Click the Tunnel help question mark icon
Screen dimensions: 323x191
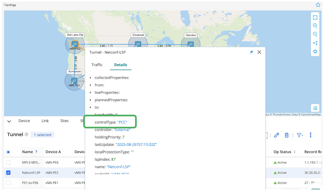26,135
